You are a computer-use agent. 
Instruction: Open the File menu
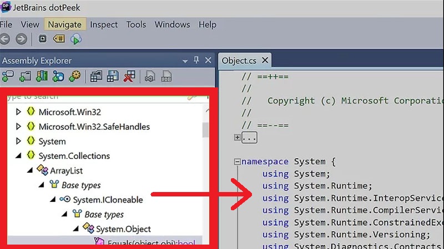[x=6, y=24]
